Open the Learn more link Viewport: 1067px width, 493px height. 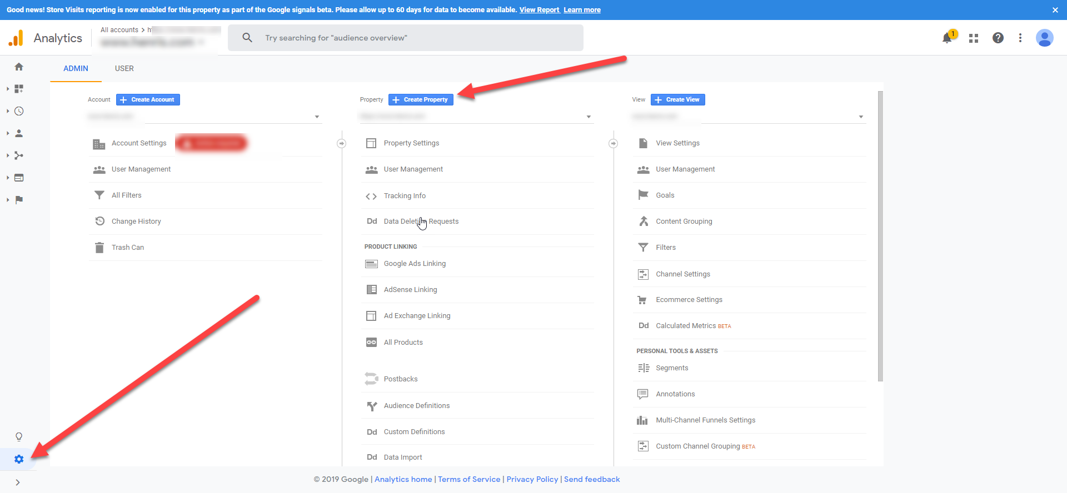582,10
